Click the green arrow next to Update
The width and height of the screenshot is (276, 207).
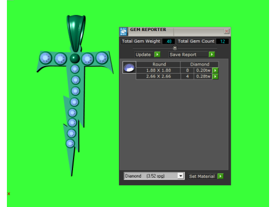[157, 55]
